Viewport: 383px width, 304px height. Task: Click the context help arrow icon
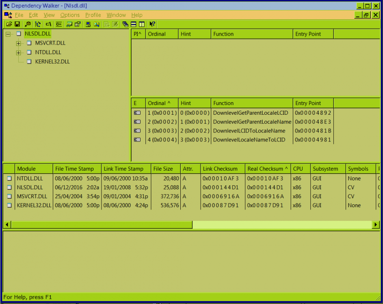[x=152, y=24]
